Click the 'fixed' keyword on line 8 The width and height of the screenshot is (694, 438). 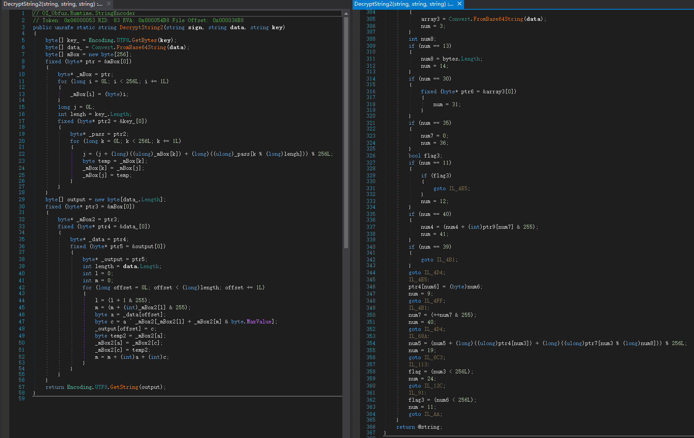coord(53,61)
